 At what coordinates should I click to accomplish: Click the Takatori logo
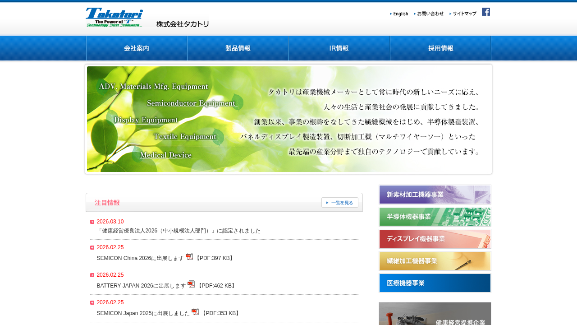(114, 18)
